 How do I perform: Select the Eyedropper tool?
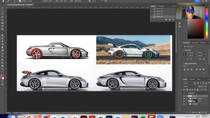(2, 26)
